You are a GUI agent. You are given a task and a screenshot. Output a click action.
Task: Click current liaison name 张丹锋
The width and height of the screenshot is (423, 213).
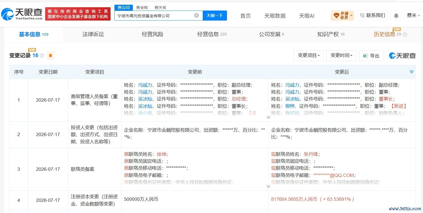(311, 154)
